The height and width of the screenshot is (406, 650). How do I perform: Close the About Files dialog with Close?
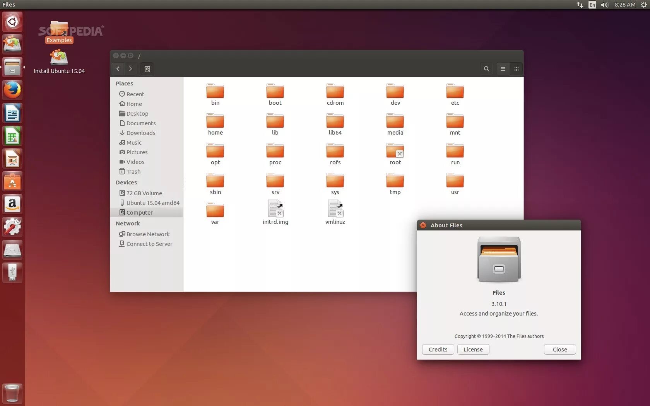[560, 349]
